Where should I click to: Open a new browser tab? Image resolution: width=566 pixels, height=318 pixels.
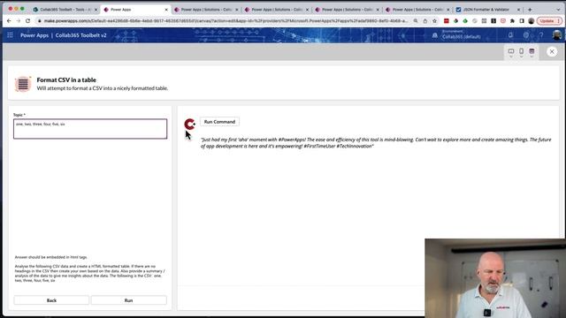tap(530, 10)
